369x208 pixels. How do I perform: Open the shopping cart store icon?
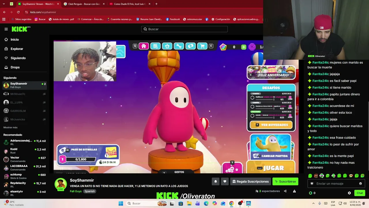click(x=202, y=46)
